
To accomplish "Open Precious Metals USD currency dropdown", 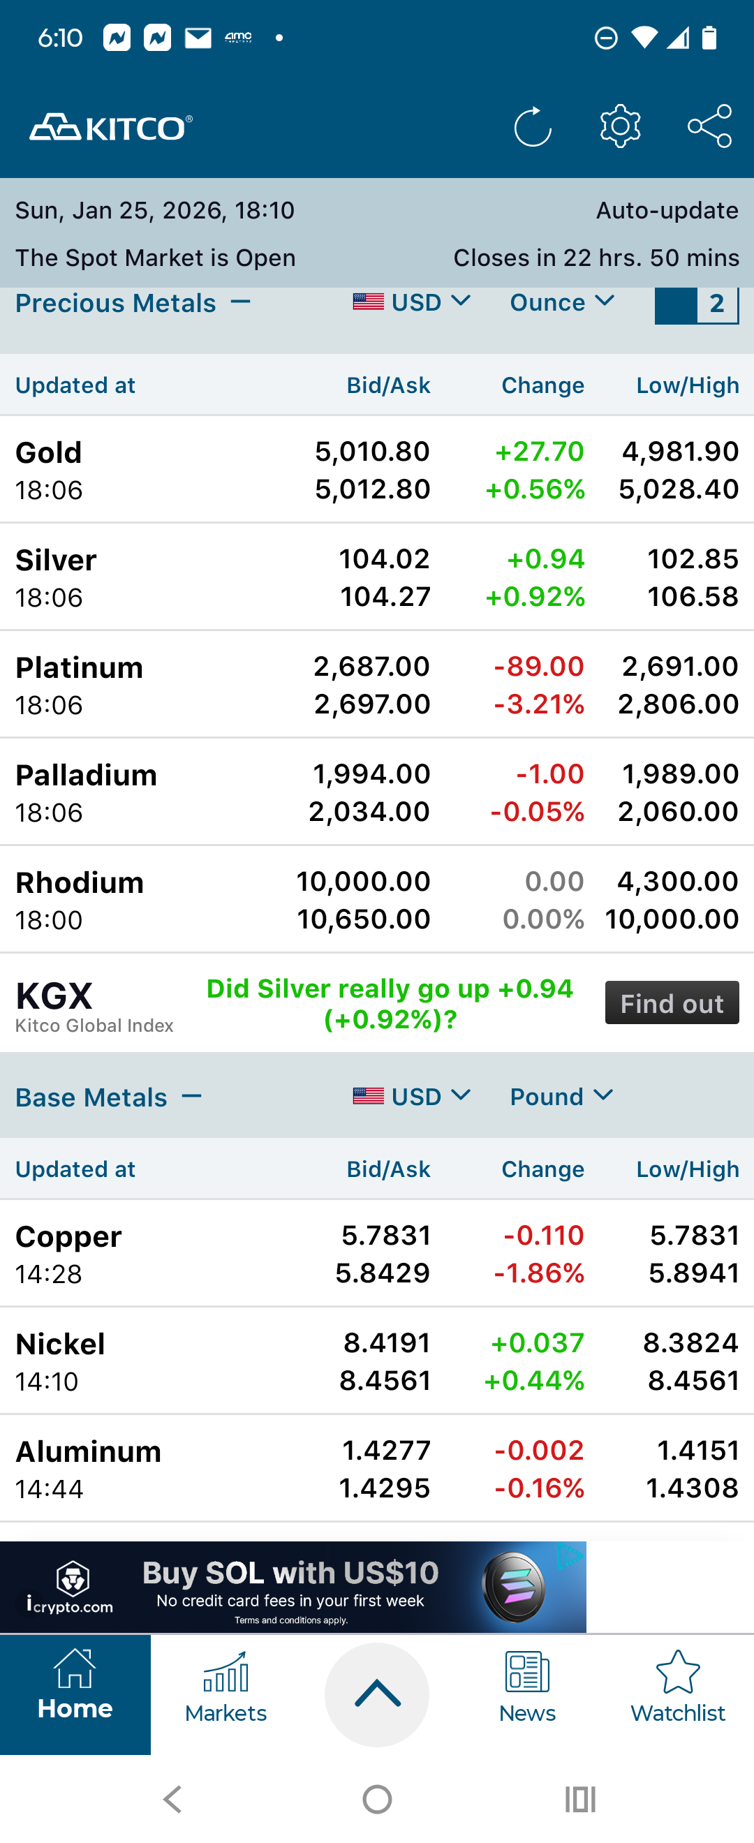I will tap(412, 303).
